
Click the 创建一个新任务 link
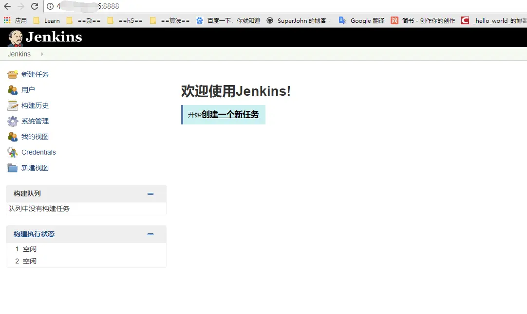pos(230,114)
